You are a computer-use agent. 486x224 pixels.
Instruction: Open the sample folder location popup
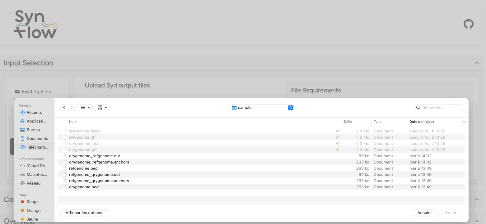(261, 108)
